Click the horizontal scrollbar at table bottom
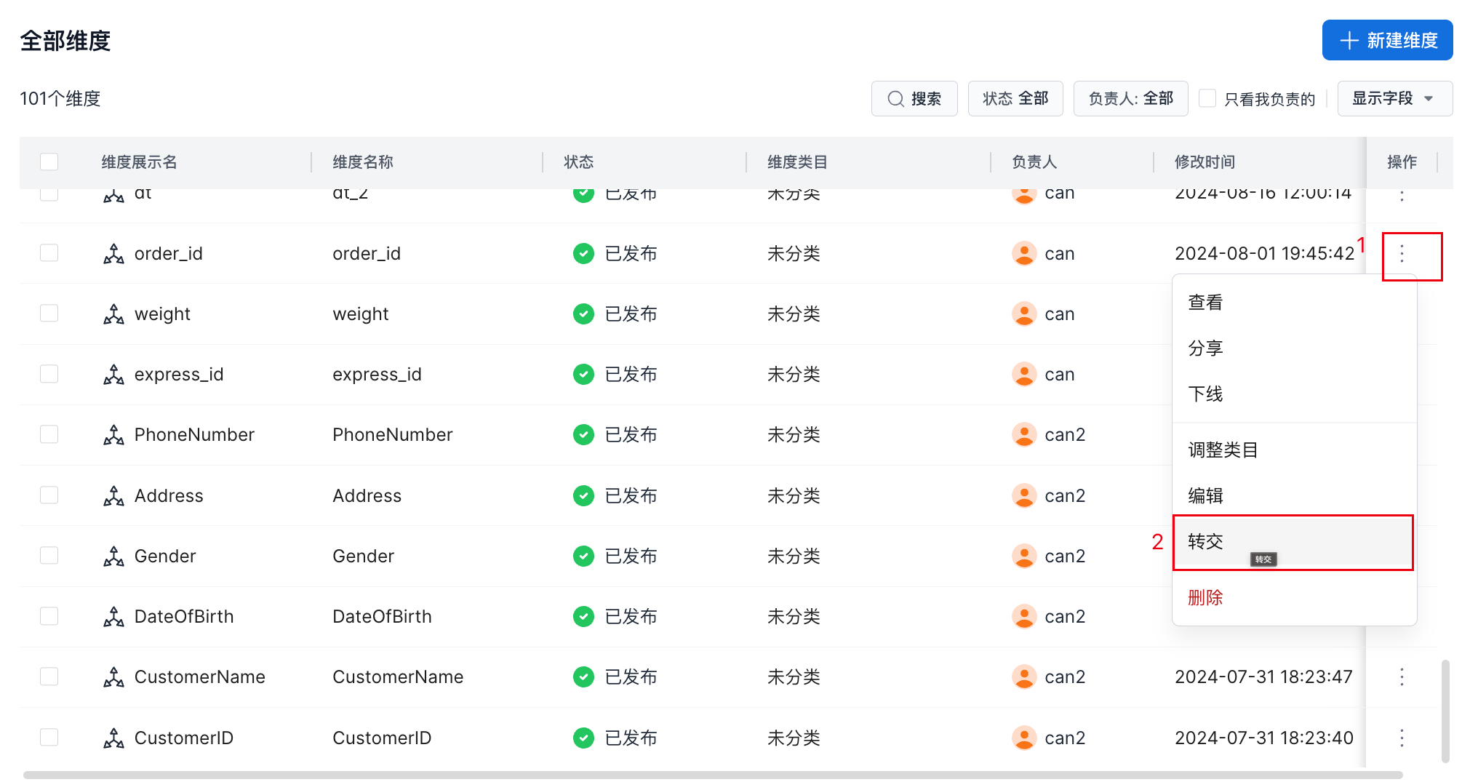 (x=713, y=775)
